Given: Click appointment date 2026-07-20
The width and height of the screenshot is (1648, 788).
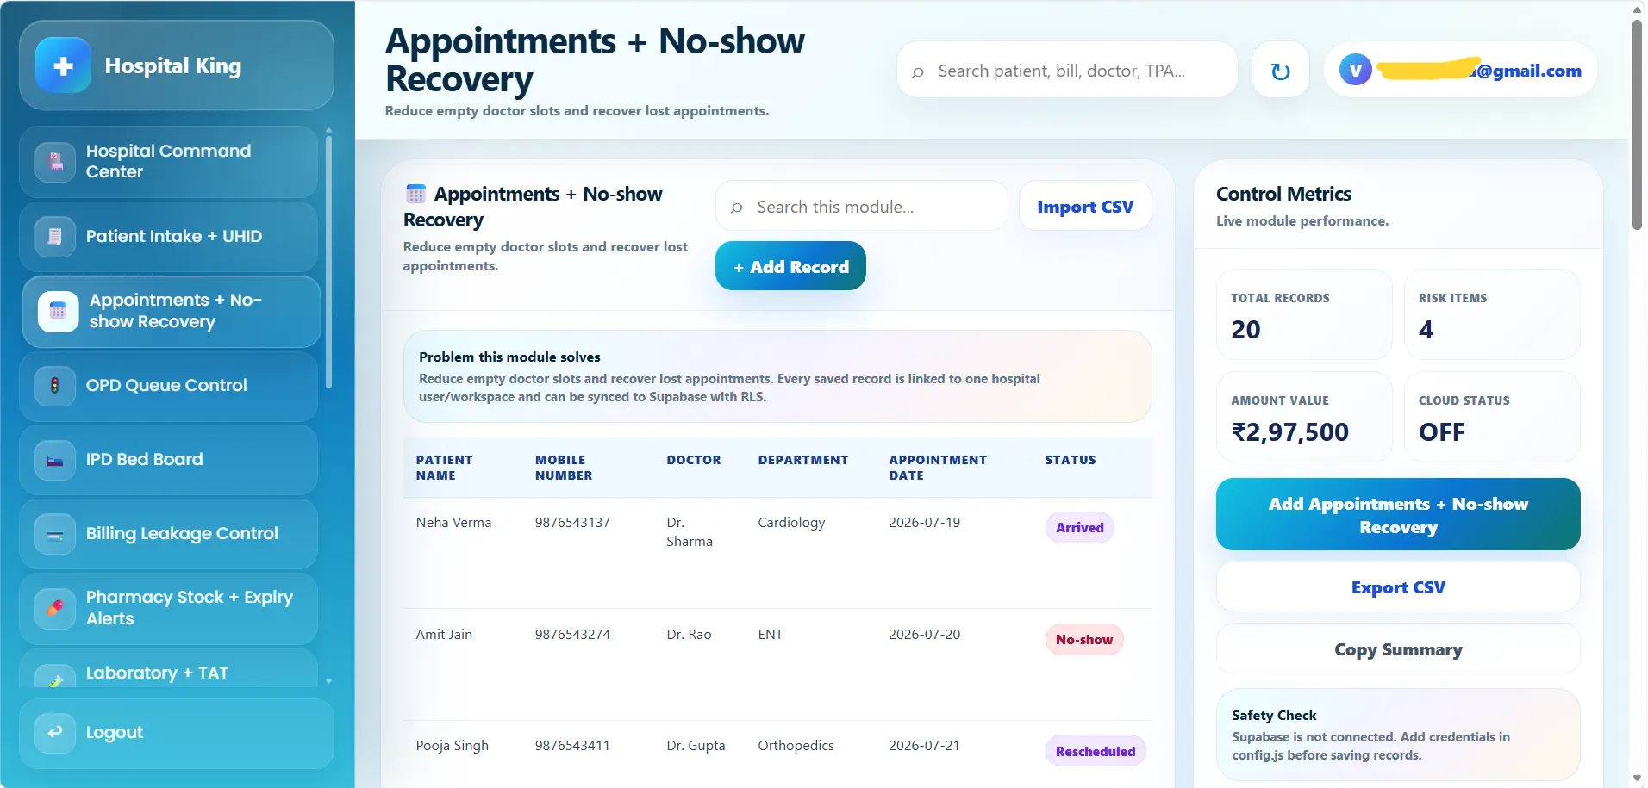Looking at the screenshot, I should [x=925, y=635].
